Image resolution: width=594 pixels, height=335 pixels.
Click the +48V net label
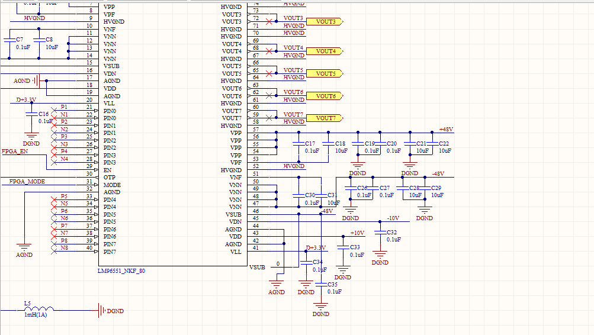(x=446, y=129)
